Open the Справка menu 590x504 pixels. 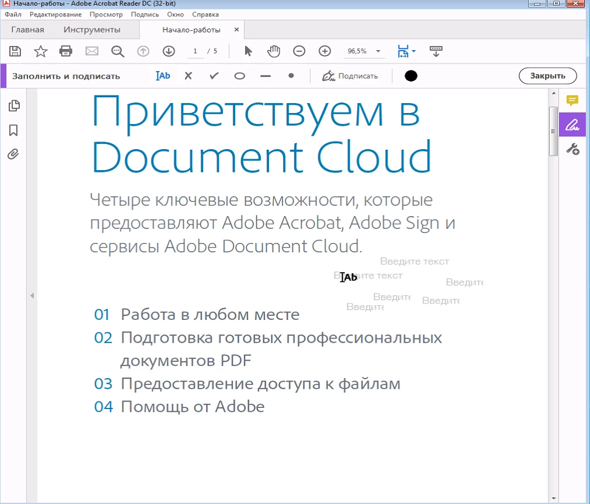coord(205,14)
